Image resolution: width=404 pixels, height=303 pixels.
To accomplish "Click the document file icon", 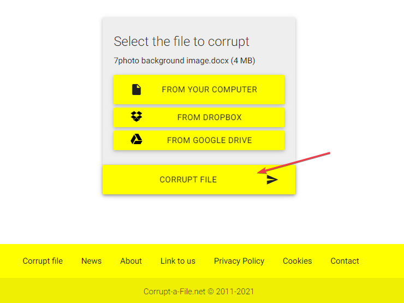I will (x=136, y=90).
